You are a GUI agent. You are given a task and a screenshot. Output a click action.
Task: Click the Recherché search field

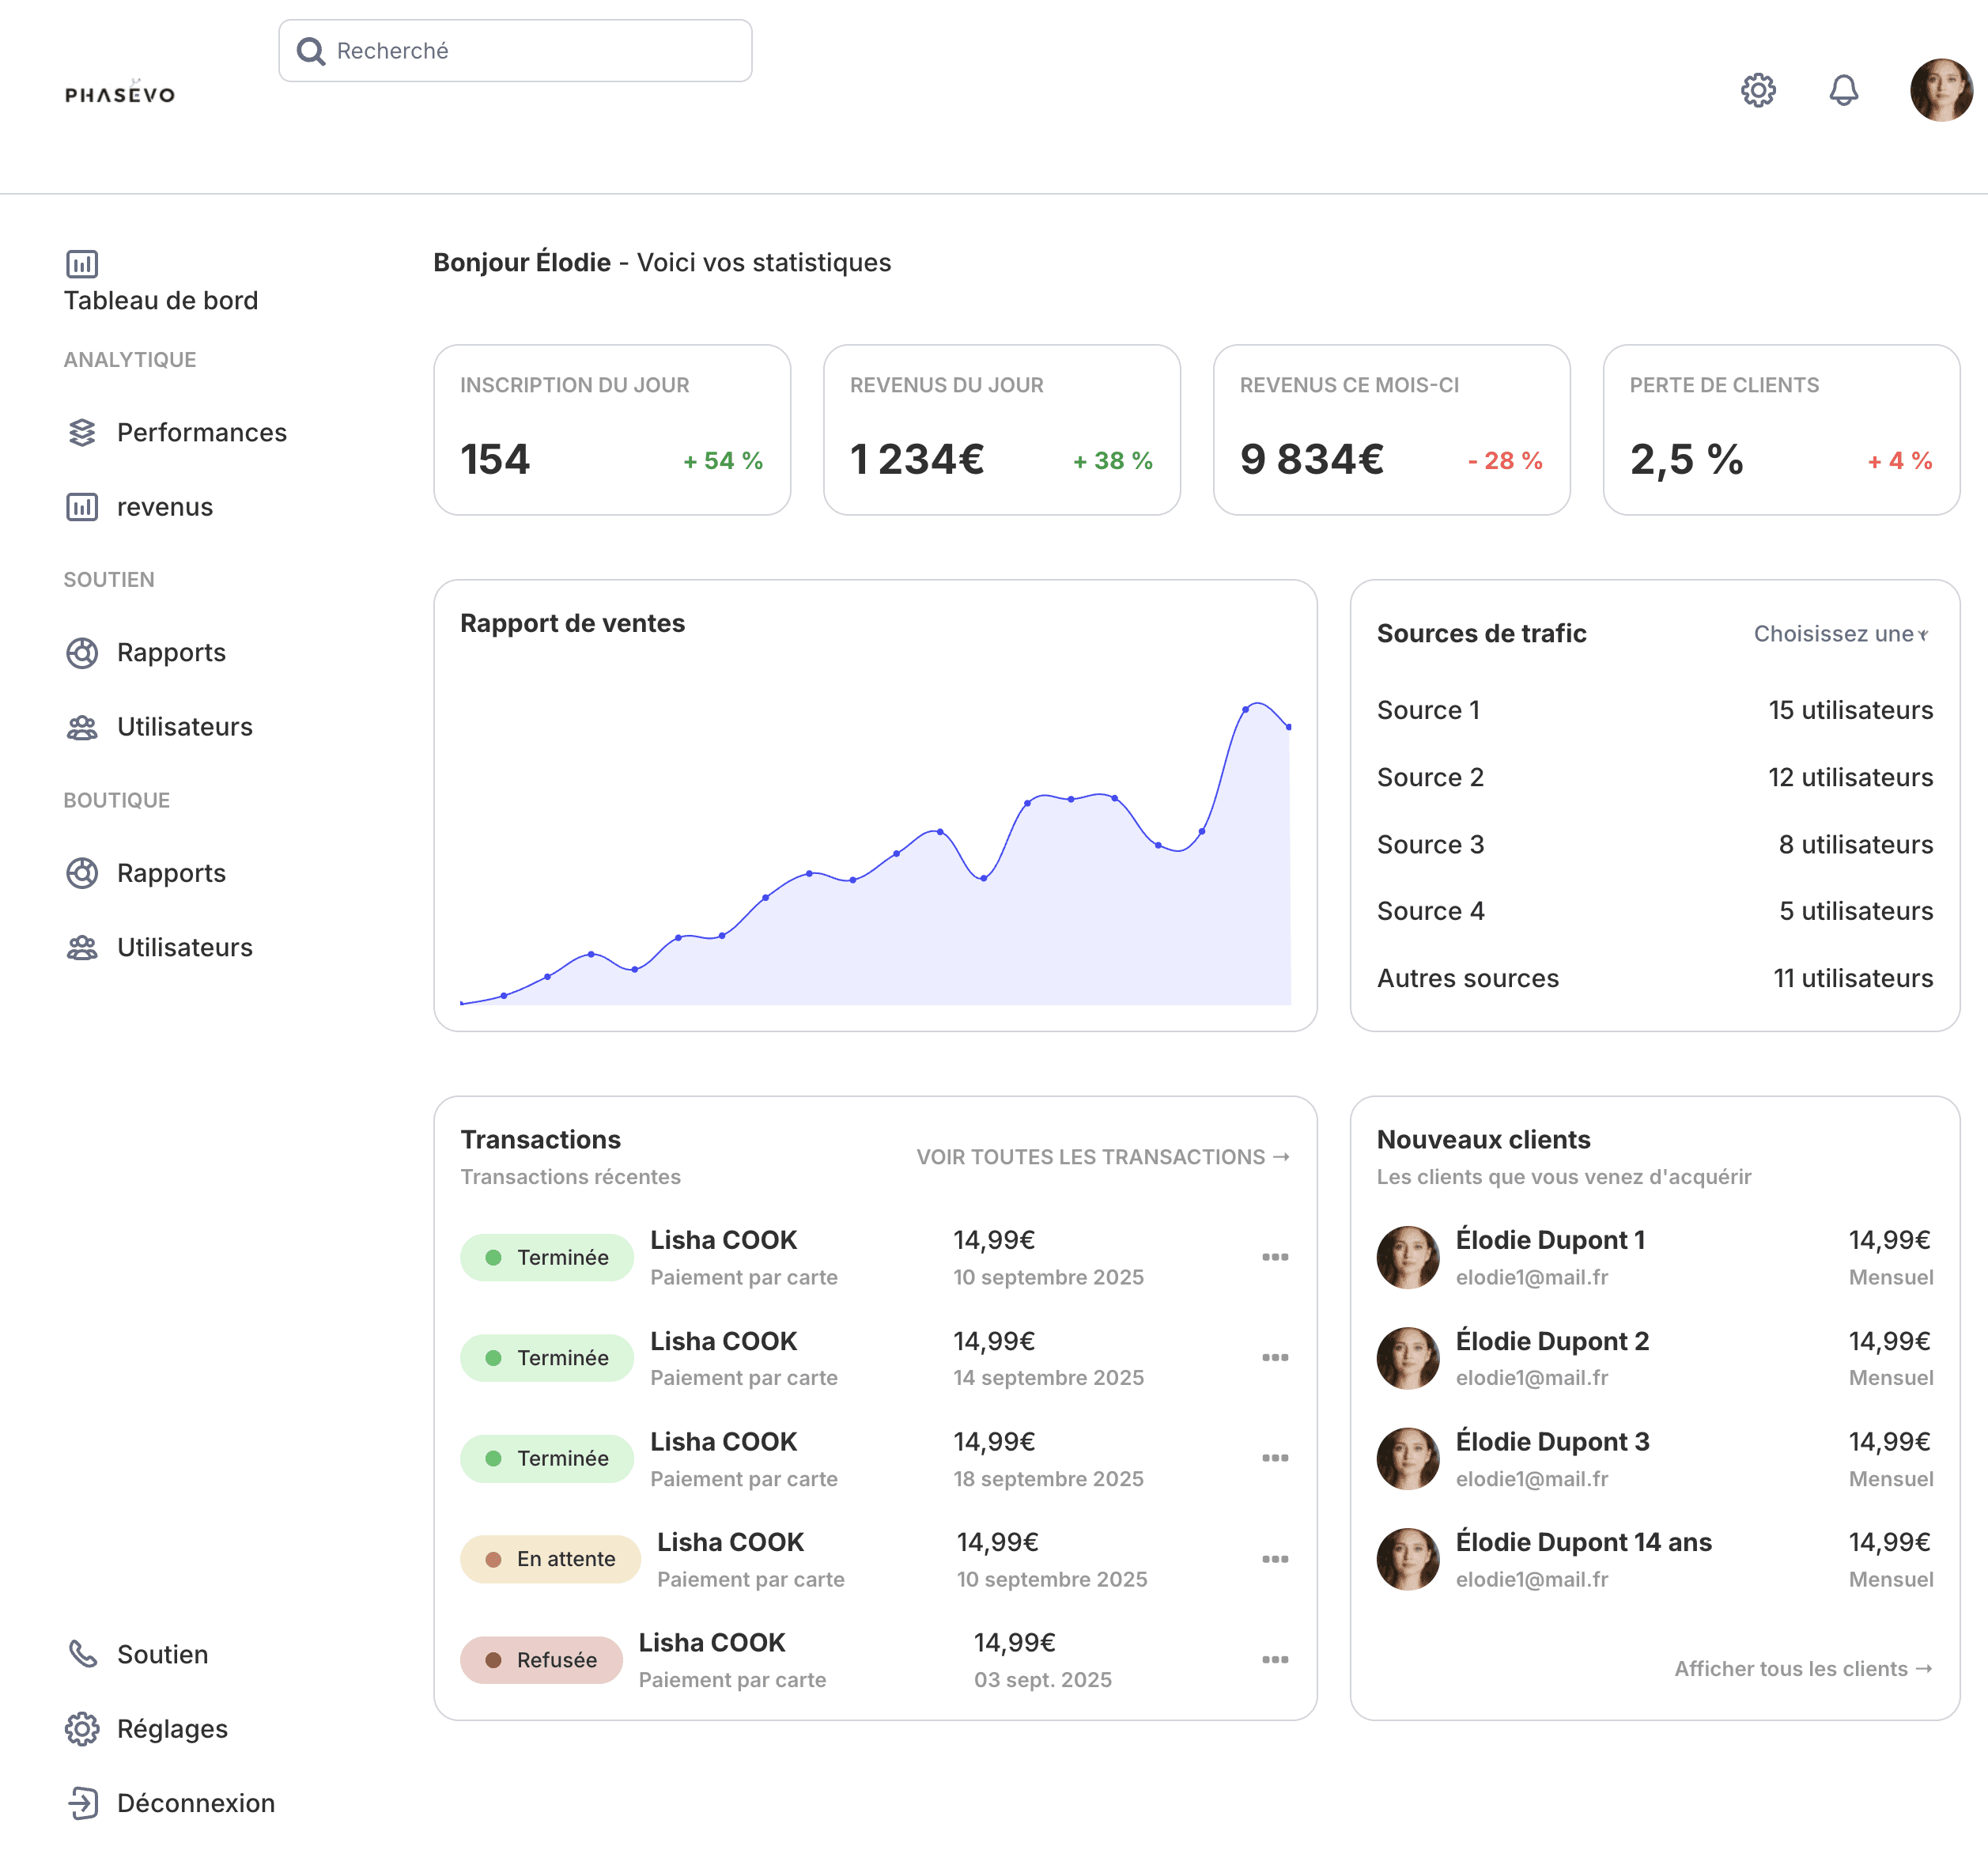(x=515, y=51)
